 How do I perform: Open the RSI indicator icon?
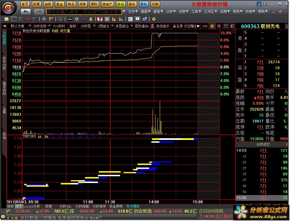(28, 19)
